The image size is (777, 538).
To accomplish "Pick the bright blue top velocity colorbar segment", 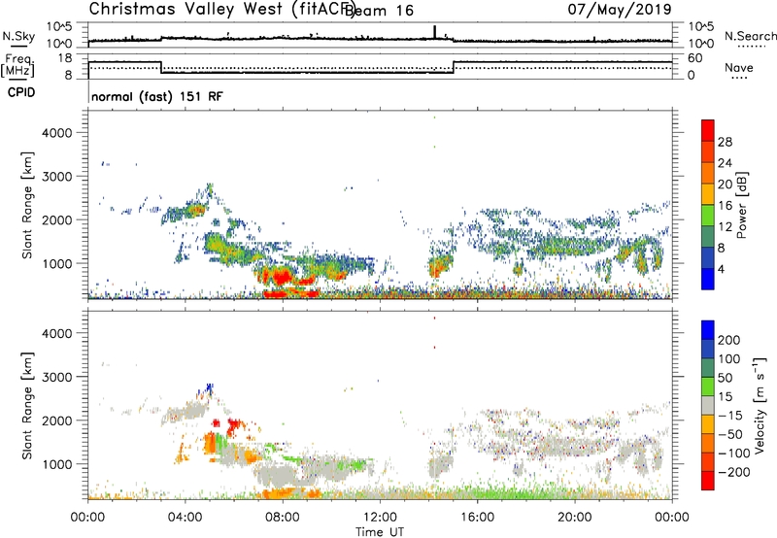I will (x=708, y=330).
